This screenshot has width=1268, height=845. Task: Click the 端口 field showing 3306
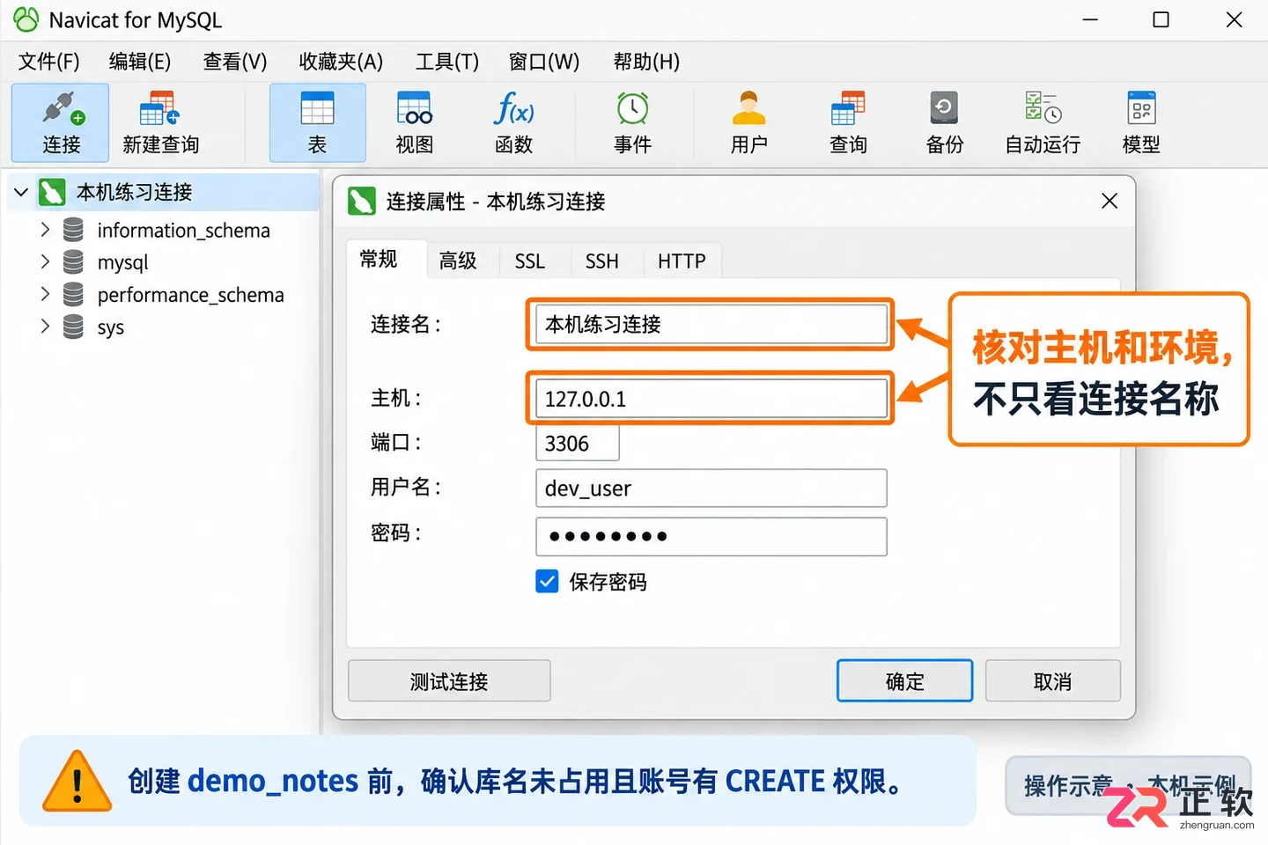578,443
